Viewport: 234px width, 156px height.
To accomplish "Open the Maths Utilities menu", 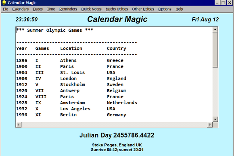I will [x=117, y=9].
